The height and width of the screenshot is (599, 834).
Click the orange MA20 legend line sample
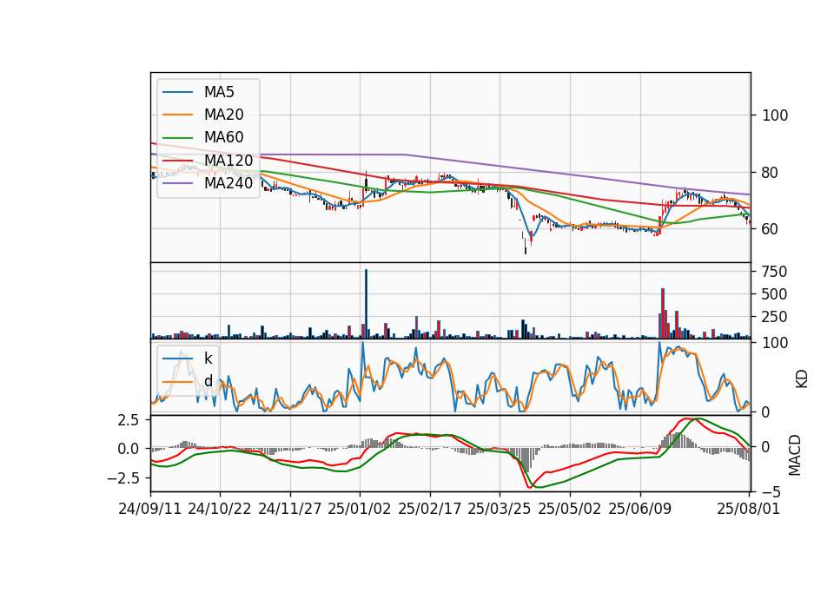click(x=177, y=115)
